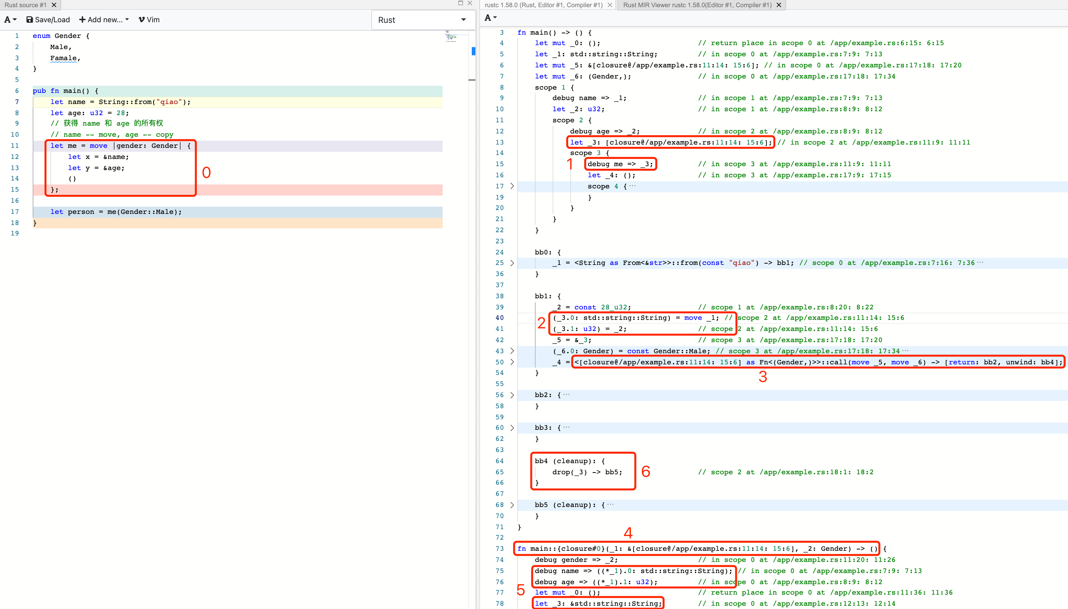Click 'let y = &age;' in closure body

click(x=96, y=168)
